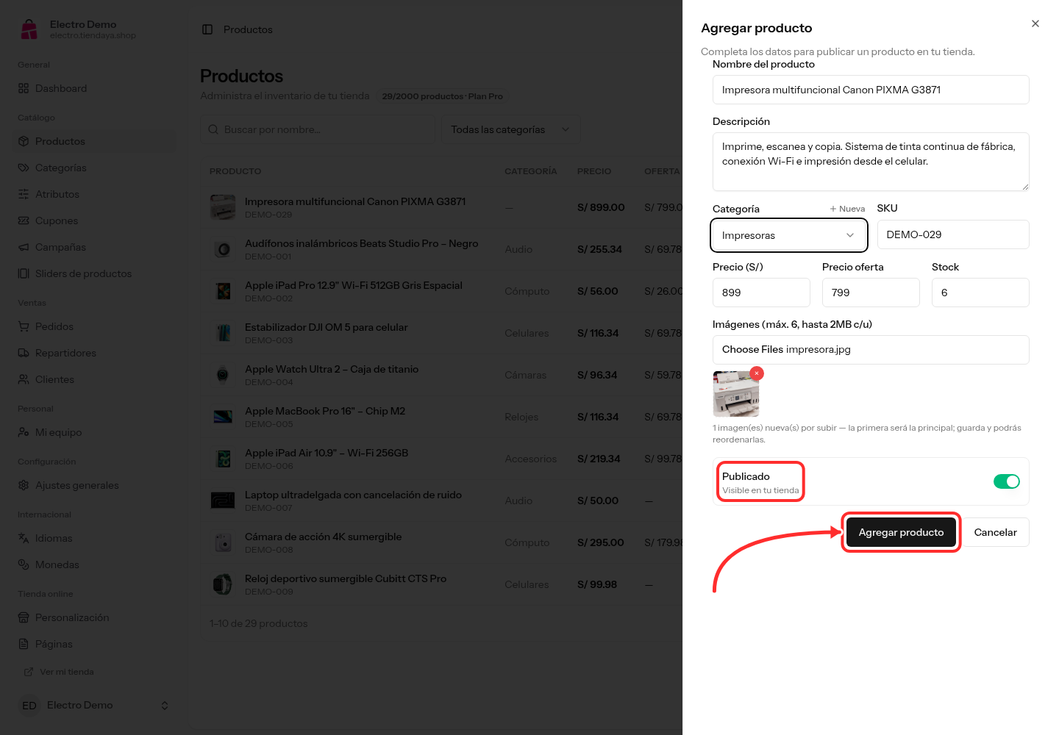This screenshot has height=735, width=1059.
Task: Click 'Laptop ultradelgada con cancelación de ruido' product name
Action: point(353,495)
